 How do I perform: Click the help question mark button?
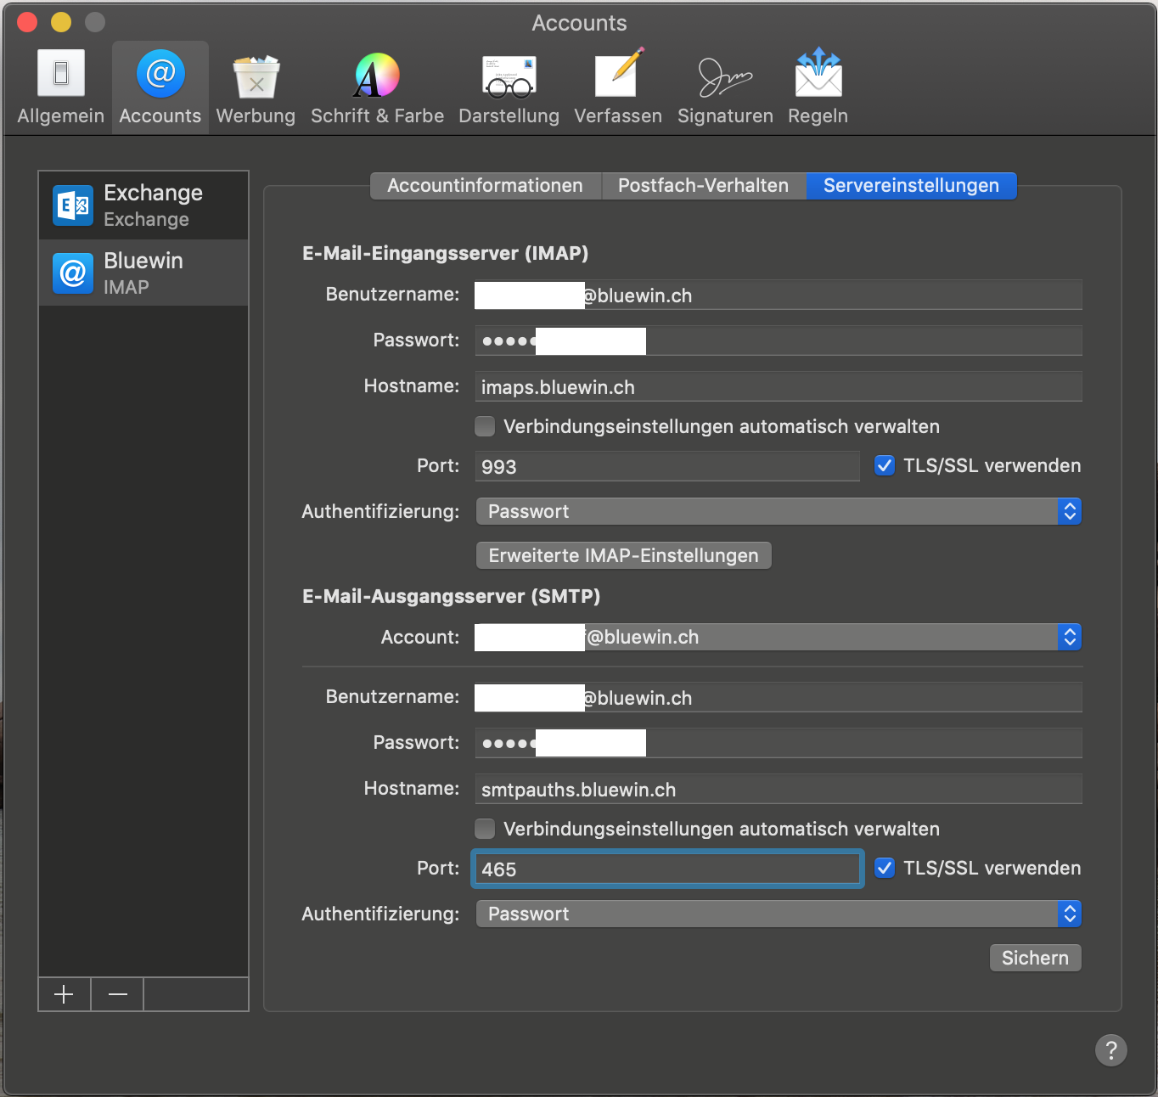coord(1110,1050)
